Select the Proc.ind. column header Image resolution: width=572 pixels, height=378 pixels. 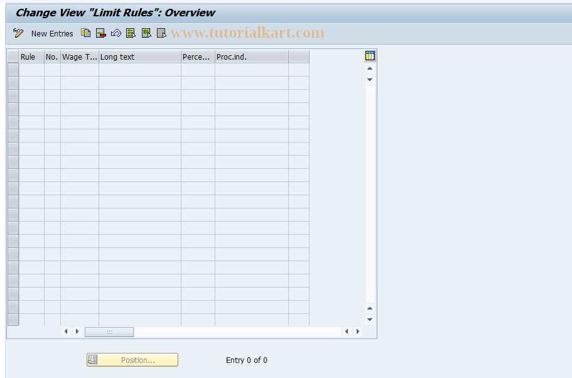pyautogui.click(x=252, y=57)
